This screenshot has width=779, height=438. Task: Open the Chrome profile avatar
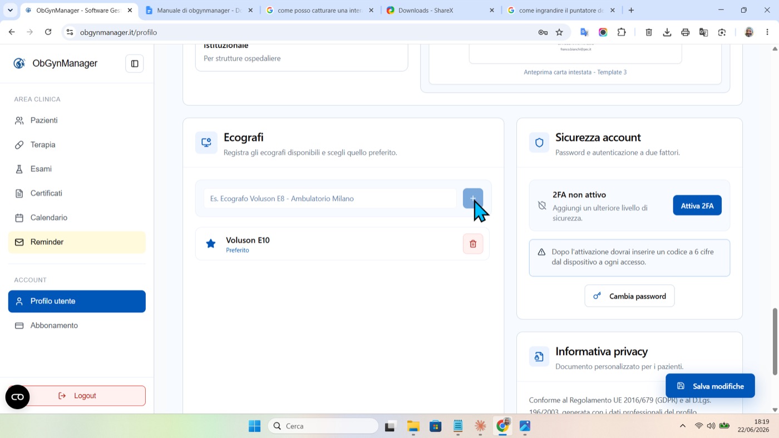coord(749,32)
